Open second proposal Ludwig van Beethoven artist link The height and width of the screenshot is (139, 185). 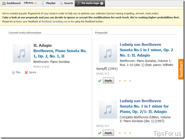(140, 101)
